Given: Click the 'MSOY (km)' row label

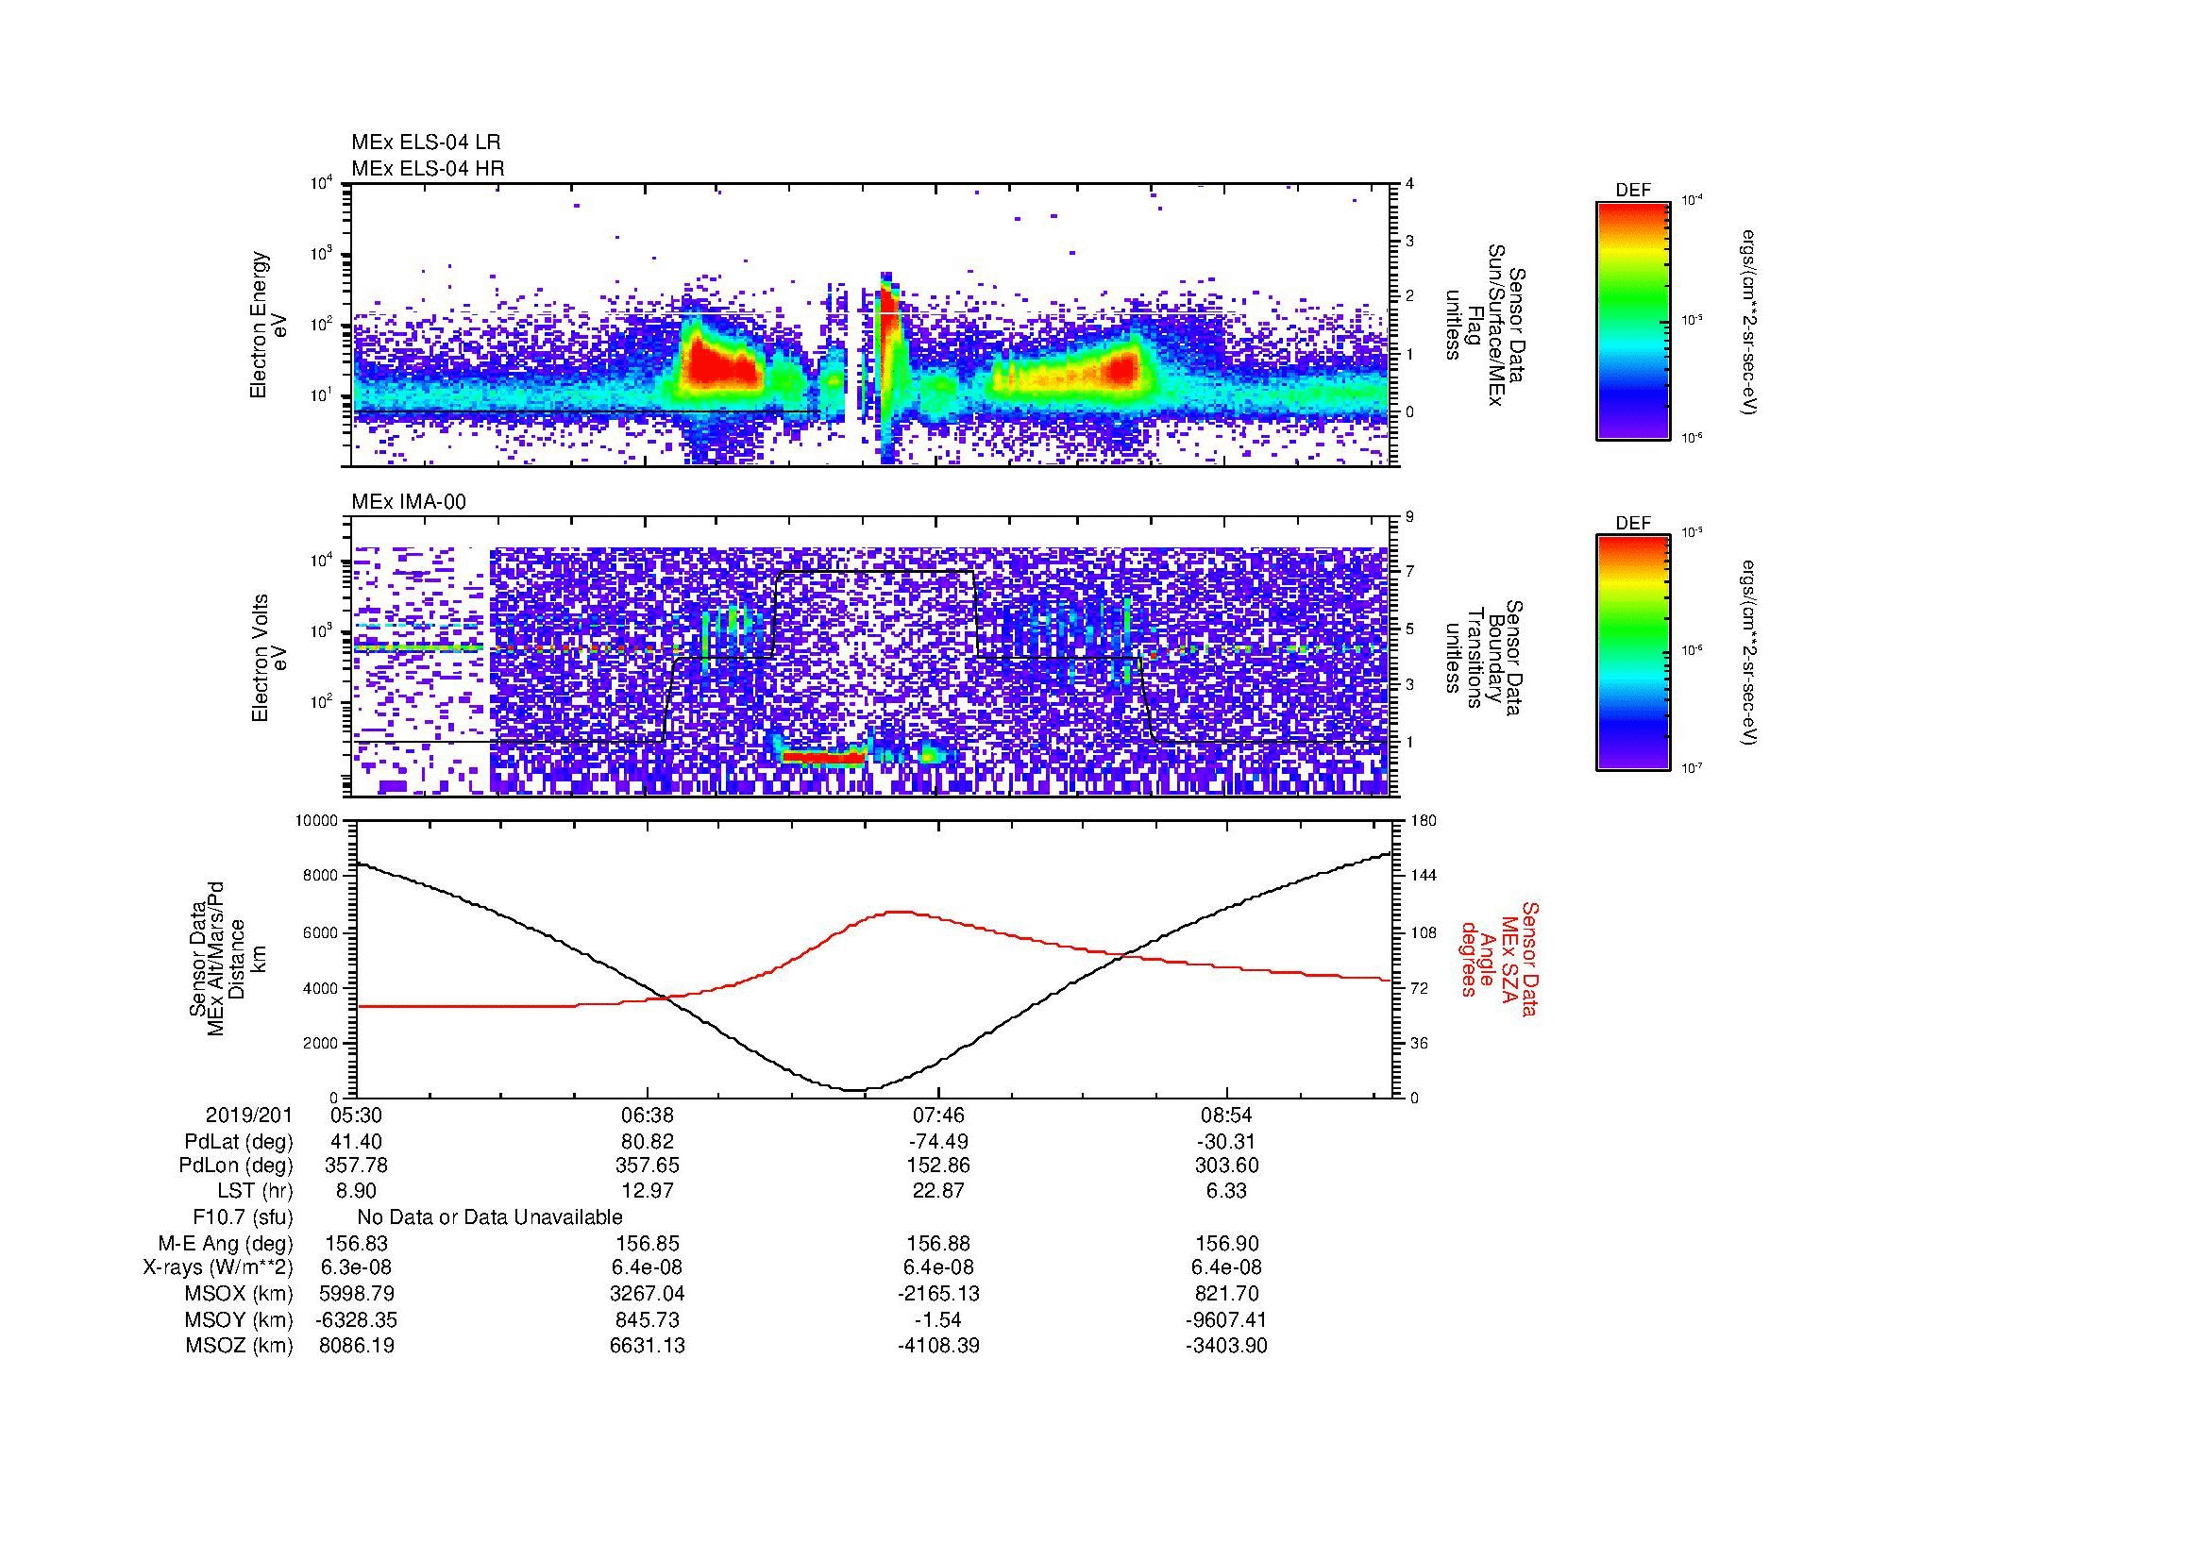Looking at the screenshot, I should pyautogui.click(x=239, y=1319).
